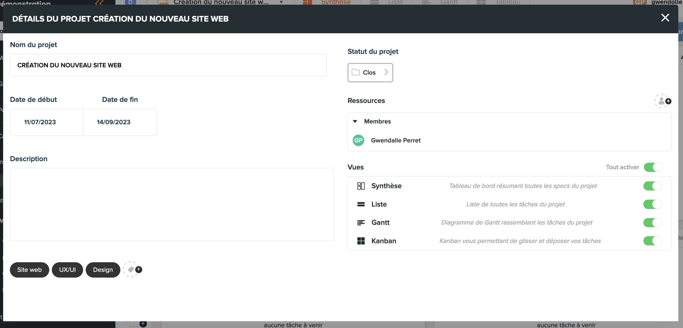Screen dimensions: 683x328
Task: Open the Clos project status selector
Action: (x=370, y=73)
